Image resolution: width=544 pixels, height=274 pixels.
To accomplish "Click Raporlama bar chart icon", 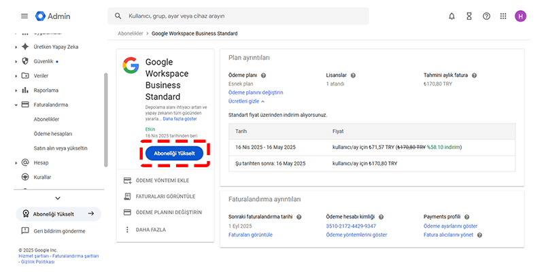I will [25, 90].
